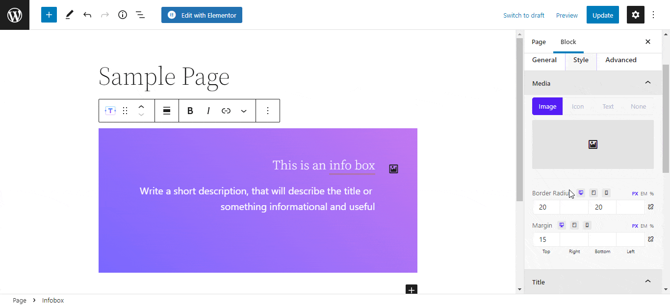Grab the block drag handle
Viewport: 670px width, 306px height.
[125, 111]
